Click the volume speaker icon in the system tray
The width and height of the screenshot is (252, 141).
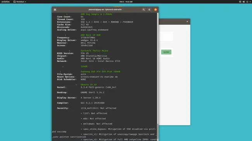[243, 2]
